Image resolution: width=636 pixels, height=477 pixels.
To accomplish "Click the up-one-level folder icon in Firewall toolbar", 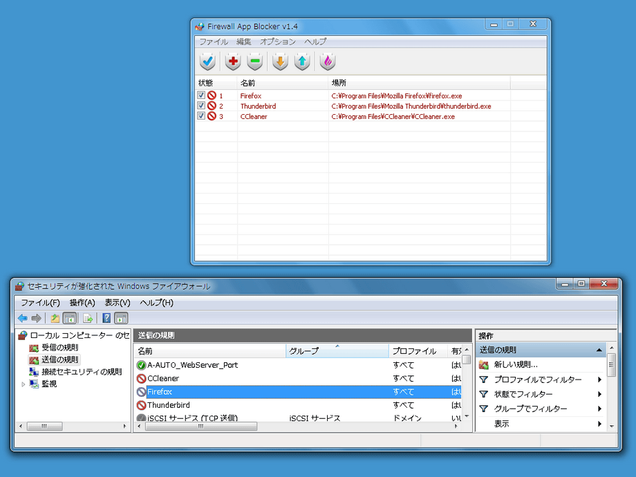I will click(x=55, y=319).
